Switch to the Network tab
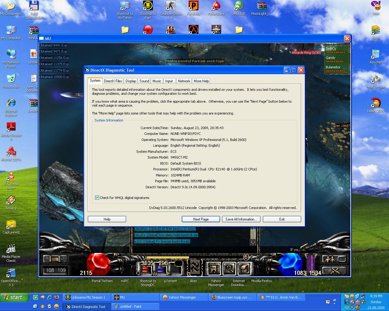 pyautogui.click(x=184, y=81)
